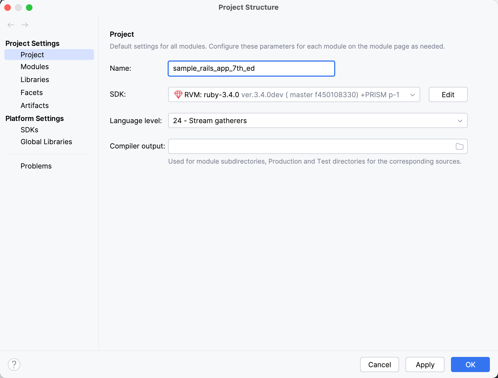
Task: Open Global Libraries settings
Action: point(46,141)
